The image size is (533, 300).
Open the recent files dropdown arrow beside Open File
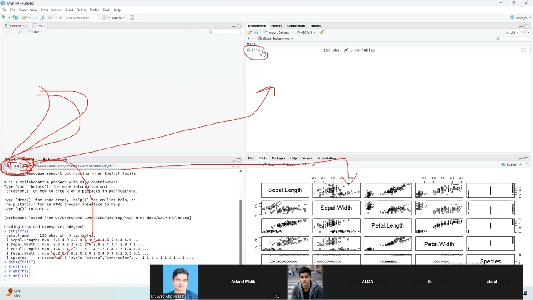pyautogui.click(x=29, y=17)
